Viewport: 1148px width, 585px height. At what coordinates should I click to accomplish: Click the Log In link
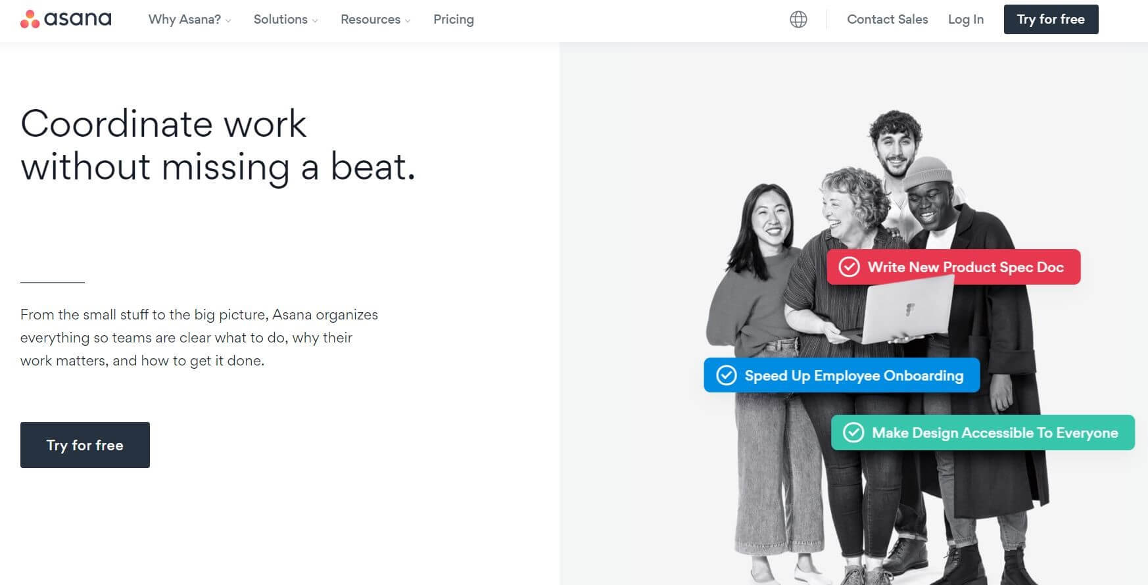(x=965, y=20)
